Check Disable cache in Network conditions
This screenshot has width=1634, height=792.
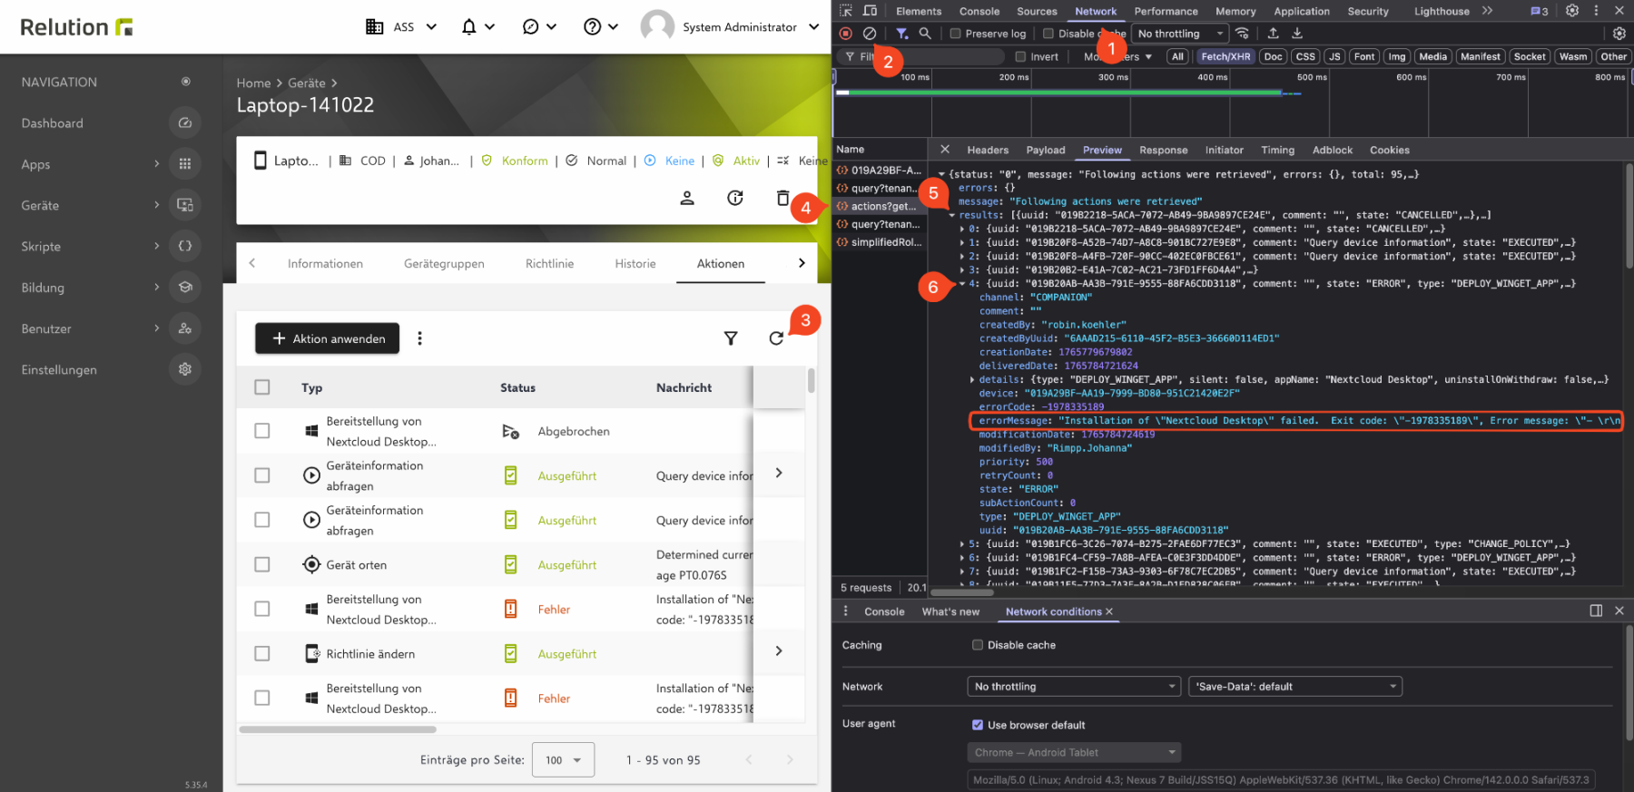tap(978, 645)
